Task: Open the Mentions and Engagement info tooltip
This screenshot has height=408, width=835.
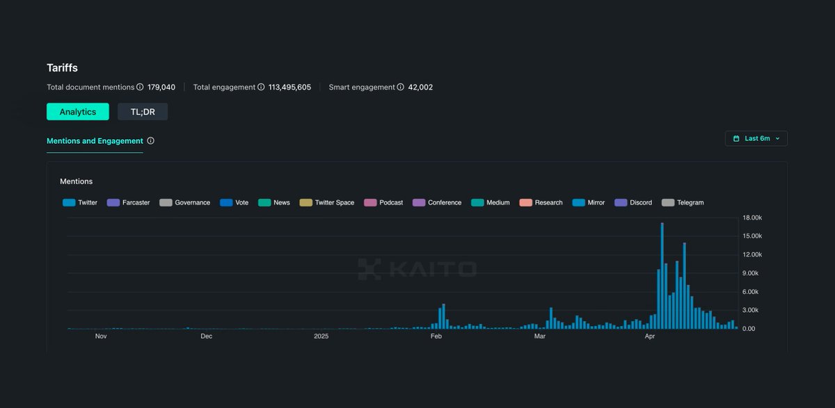Action: pyautogui.click(x=150, y=140)
